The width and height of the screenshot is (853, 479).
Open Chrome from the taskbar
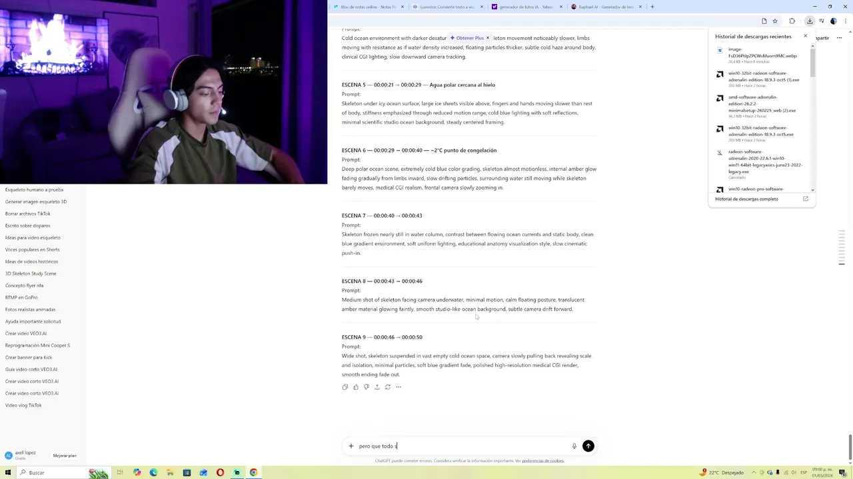pos(253,472)
